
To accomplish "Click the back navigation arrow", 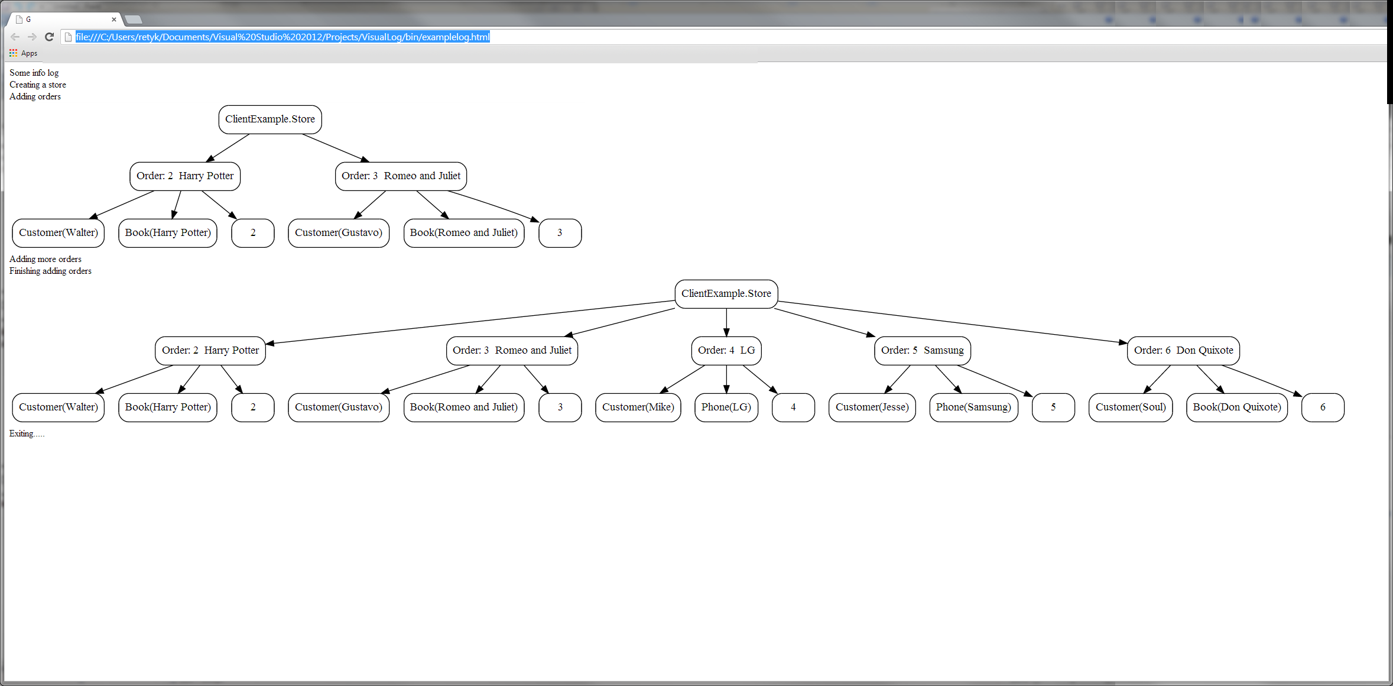I will click(15, 37).
